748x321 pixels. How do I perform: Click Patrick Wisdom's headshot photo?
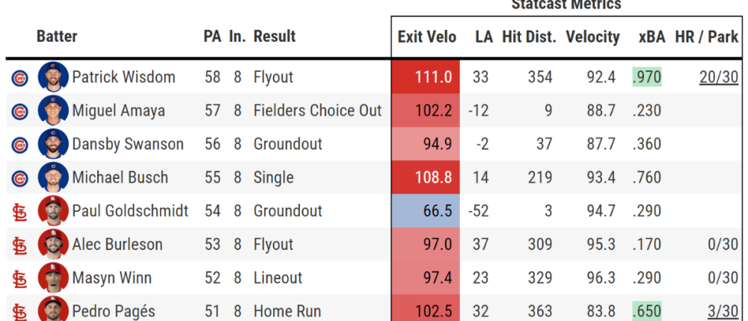tap(53, 77)
